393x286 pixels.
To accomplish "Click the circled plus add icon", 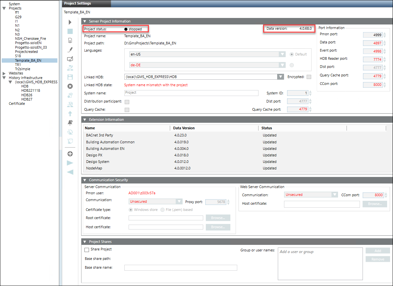I will 70,154.
